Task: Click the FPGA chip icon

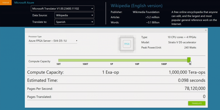Action: tap(127, 44)
